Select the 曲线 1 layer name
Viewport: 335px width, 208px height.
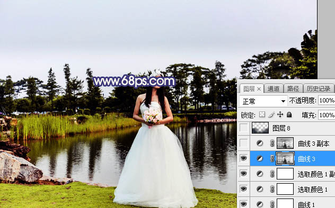(306, 205)
